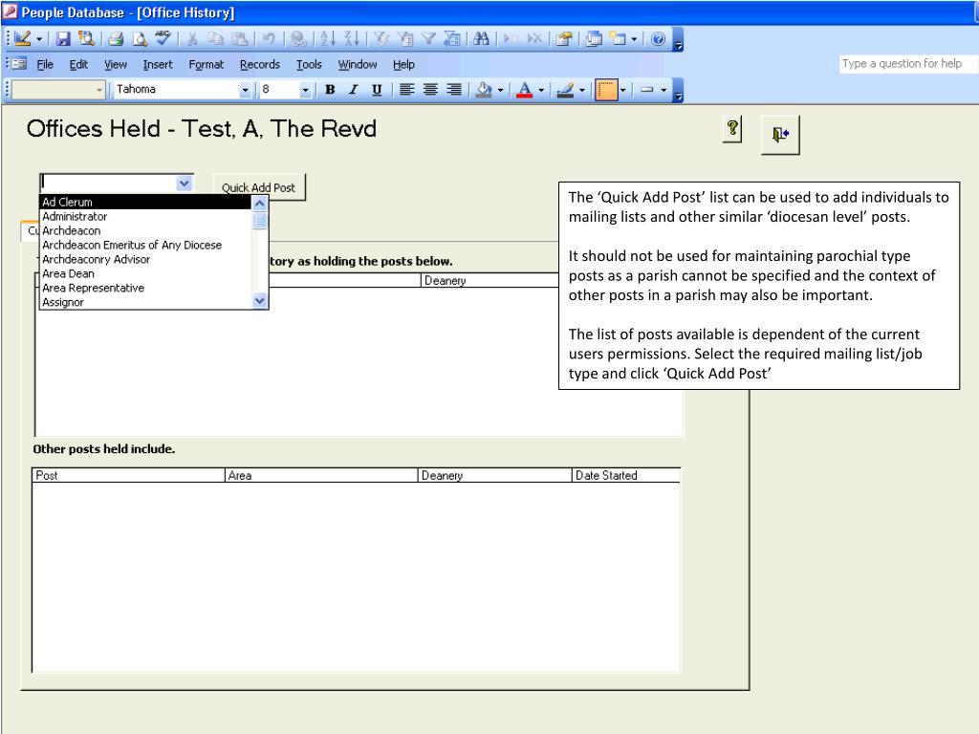The image size is (979, 734).
Task: Run the Spelling check icon
Action: pos(163,38)
